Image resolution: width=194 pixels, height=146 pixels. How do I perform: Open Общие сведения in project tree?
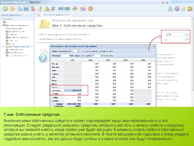pos(15,28)
